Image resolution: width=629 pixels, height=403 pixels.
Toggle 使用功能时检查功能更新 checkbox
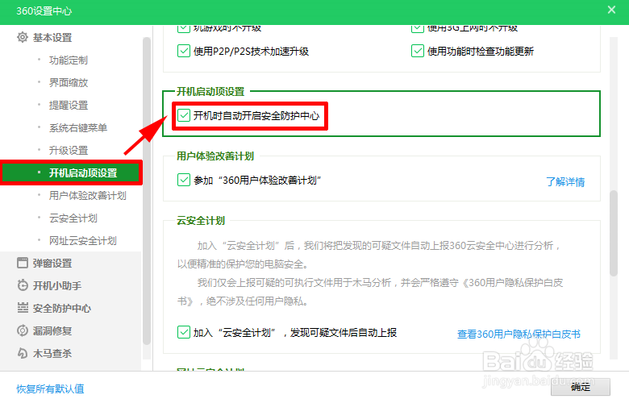tap(417, 51)
